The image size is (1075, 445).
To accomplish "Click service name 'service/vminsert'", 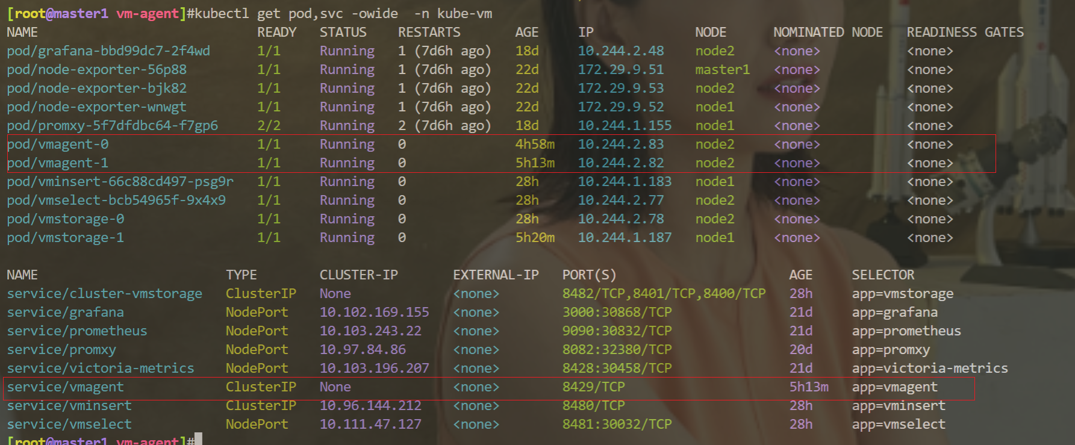I will [69, 406].
